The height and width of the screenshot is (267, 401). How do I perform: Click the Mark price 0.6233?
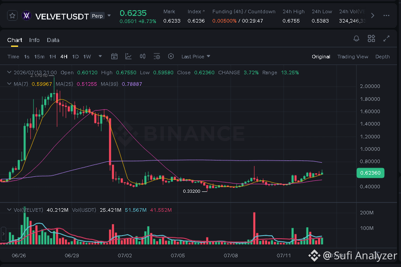click(x=172, y=21)
